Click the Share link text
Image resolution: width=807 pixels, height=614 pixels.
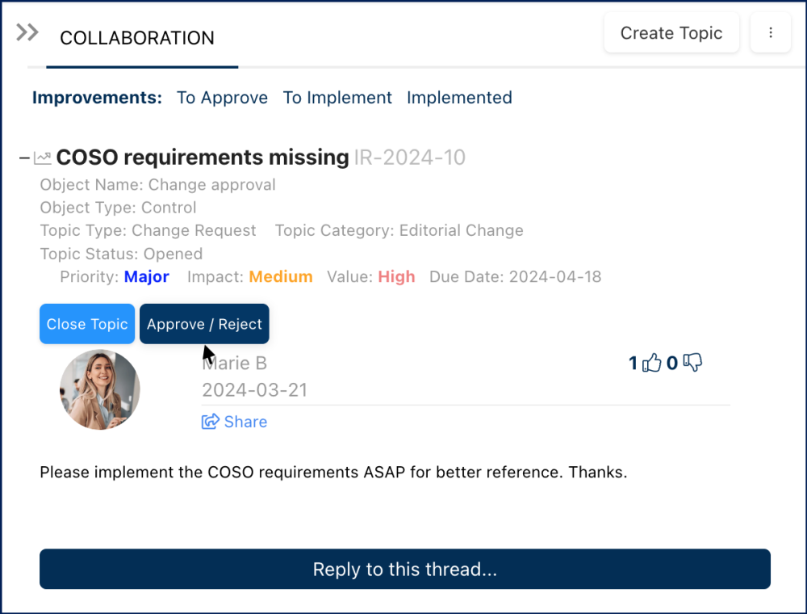coord(245,422)
